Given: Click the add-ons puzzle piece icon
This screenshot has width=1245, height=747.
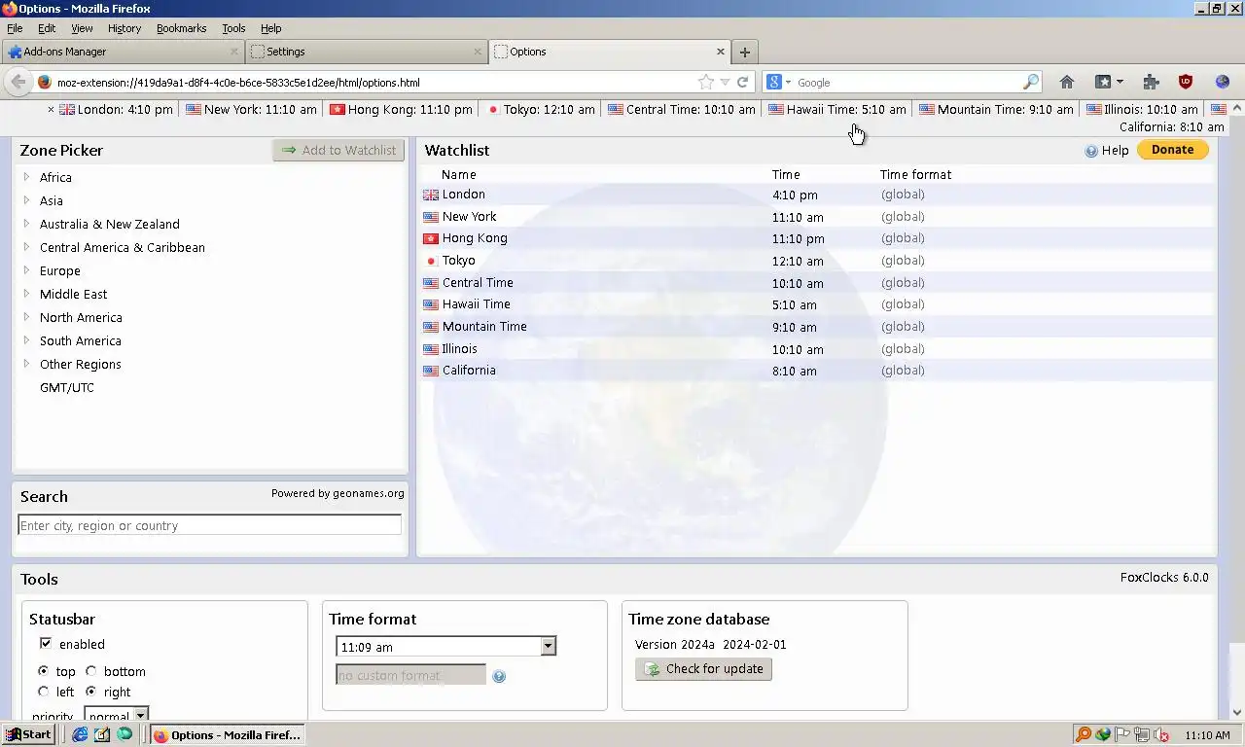Looking at the screenshot, I should point(1151,83).
